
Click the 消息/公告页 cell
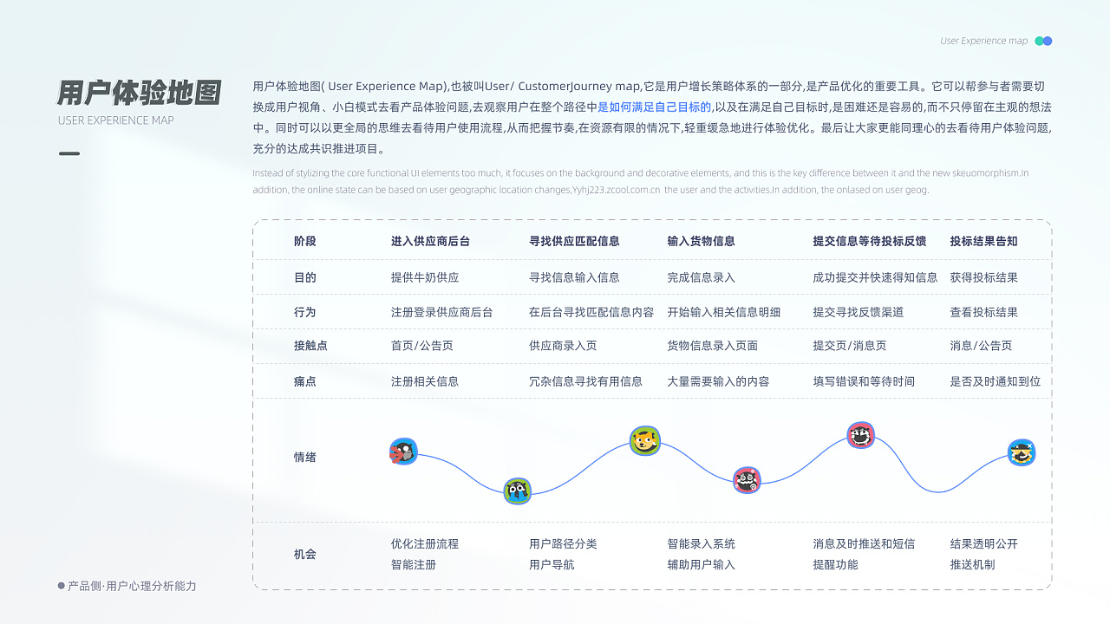point(982,346)
